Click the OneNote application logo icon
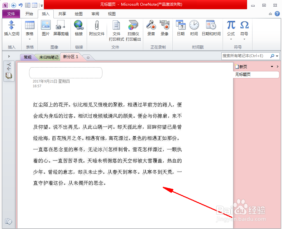This screenshot has height=229, width=282. [5, 5]
